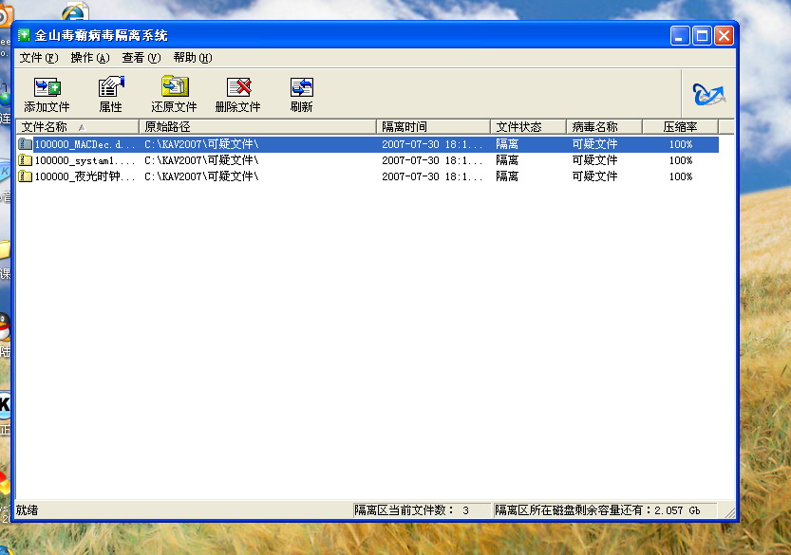Click the path C:\KAV2007\可疑文件\ in the 夜光时钟 row
Image resolution: width=791 pixels, height=555 pixels.
(x=201, y=176)
